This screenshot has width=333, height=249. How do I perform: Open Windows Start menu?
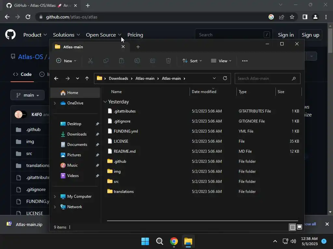tap(145, 241)
